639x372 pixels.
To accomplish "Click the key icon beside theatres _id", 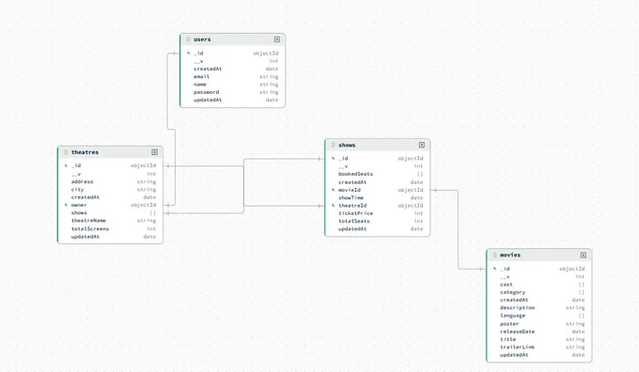I will click(66, 165).
